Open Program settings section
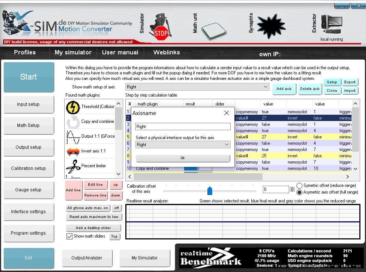This screenshot has width=366, height=272. 28,233
